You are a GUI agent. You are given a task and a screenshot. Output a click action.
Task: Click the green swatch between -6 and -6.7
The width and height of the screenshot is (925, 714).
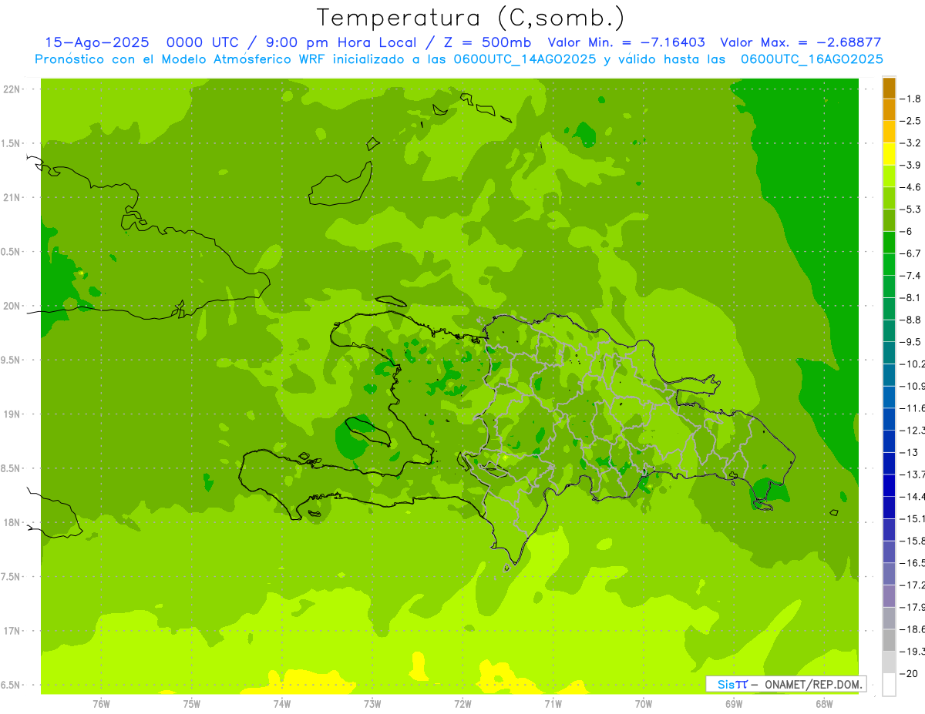point(889,243)
